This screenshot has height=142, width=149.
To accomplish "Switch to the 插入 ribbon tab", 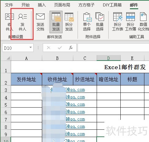I will 42,5.
